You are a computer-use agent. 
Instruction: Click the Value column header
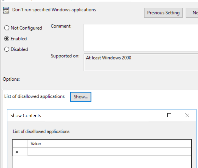click(x=109, y=144)
